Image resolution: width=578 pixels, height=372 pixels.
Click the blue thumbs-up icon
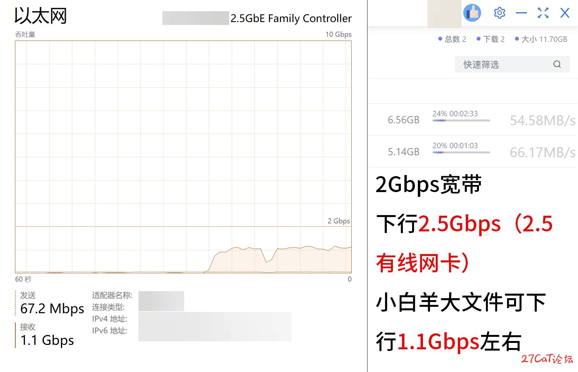point(472,13)
